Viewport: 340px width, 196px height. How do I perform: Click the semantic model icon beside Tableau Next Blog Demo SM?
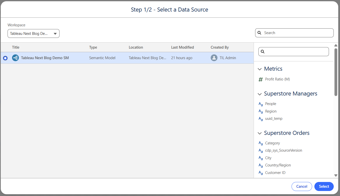pyautogui.click(x=15, y=58)
